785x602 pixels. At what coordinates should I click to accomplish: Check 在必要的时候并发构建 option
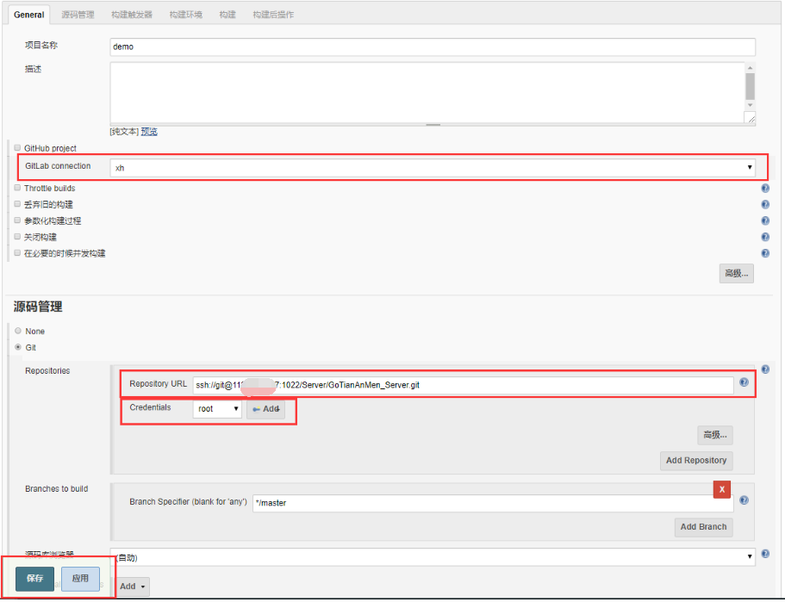(17, 253)
